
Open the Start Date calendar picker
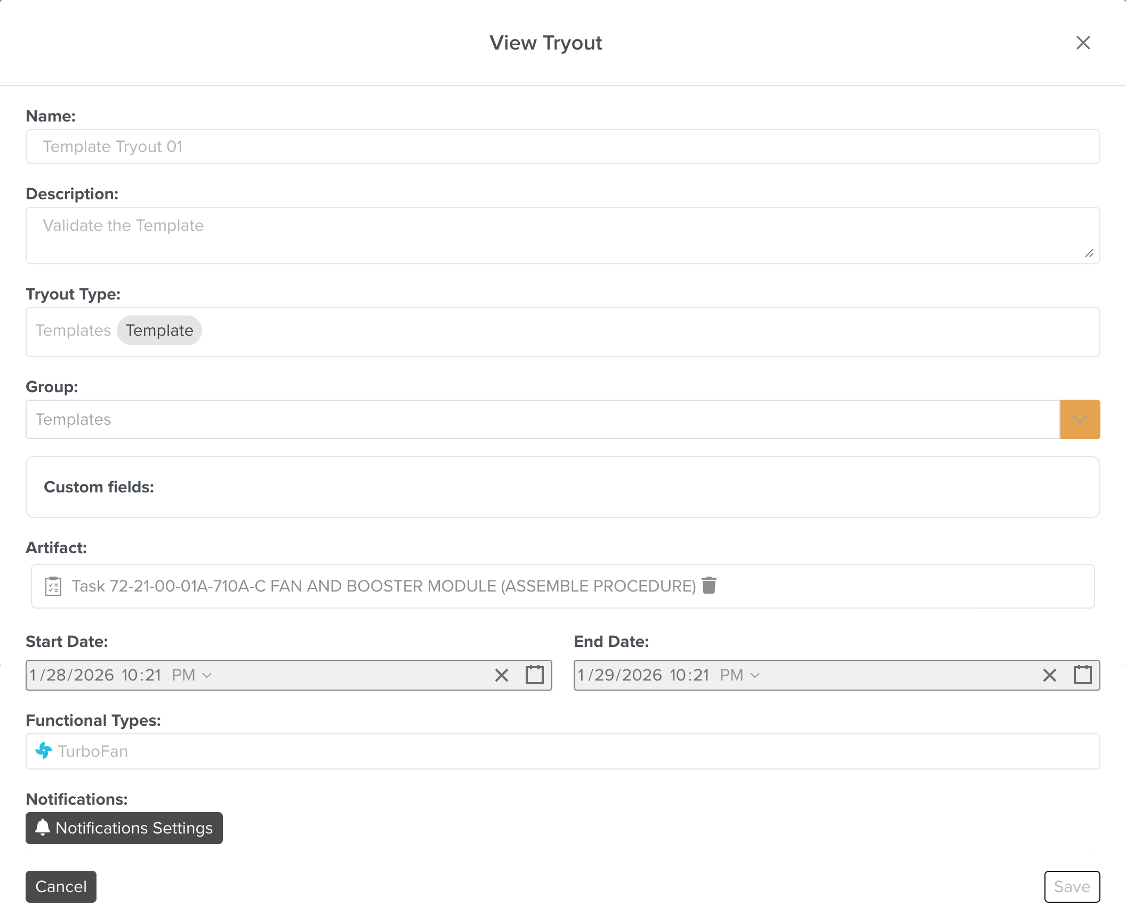click(x=534, y=675)
